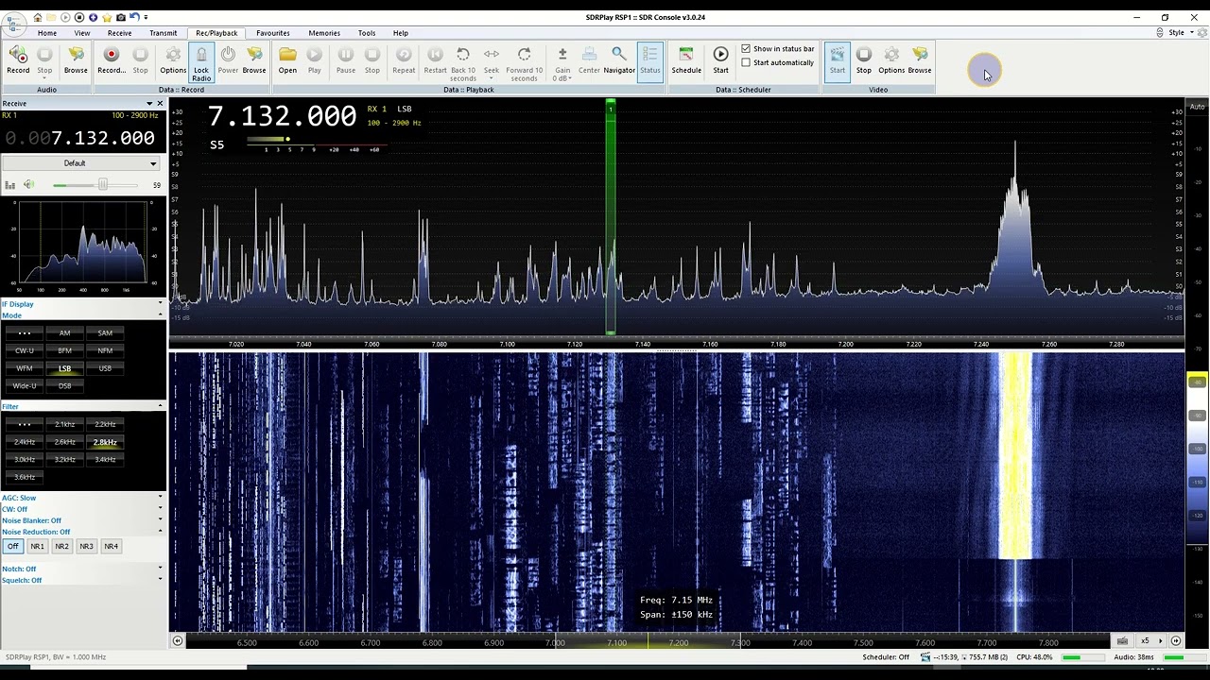
Task: Stop data playback
Action: (372, 60)
